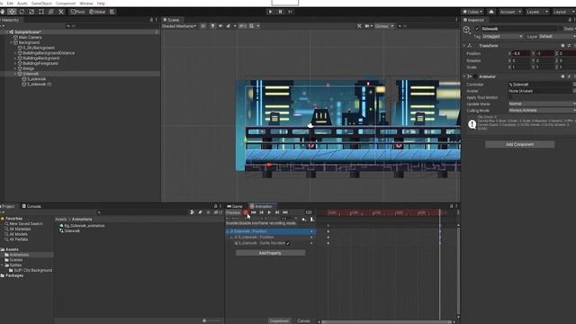
Task: Select S_sidewalk (1) in the Hierarchy
Action: [x=39, y=84]
